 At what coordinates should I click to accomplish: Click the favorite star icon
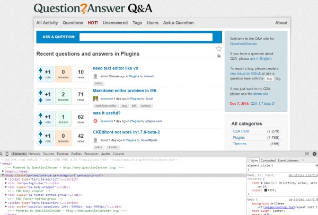[218, 48]
